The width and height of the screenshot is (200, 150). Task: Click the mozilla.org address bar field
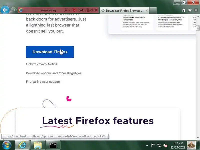(48, 10)
